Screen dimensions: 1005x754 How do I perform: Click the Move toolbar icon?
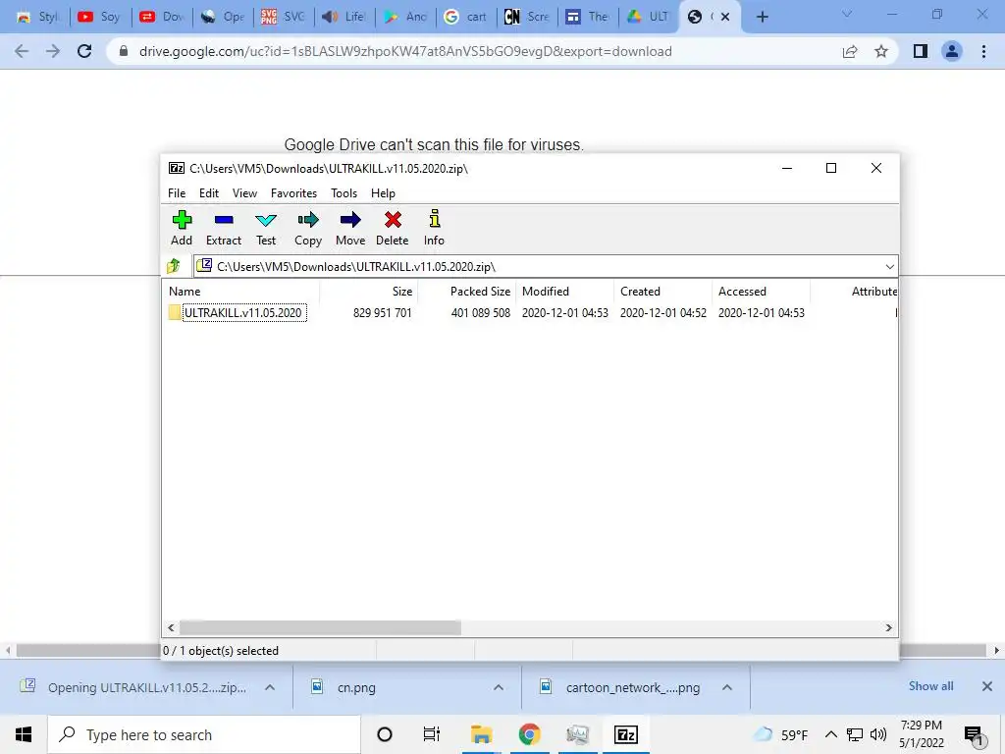pyautogui.click(x=350, y=221)
